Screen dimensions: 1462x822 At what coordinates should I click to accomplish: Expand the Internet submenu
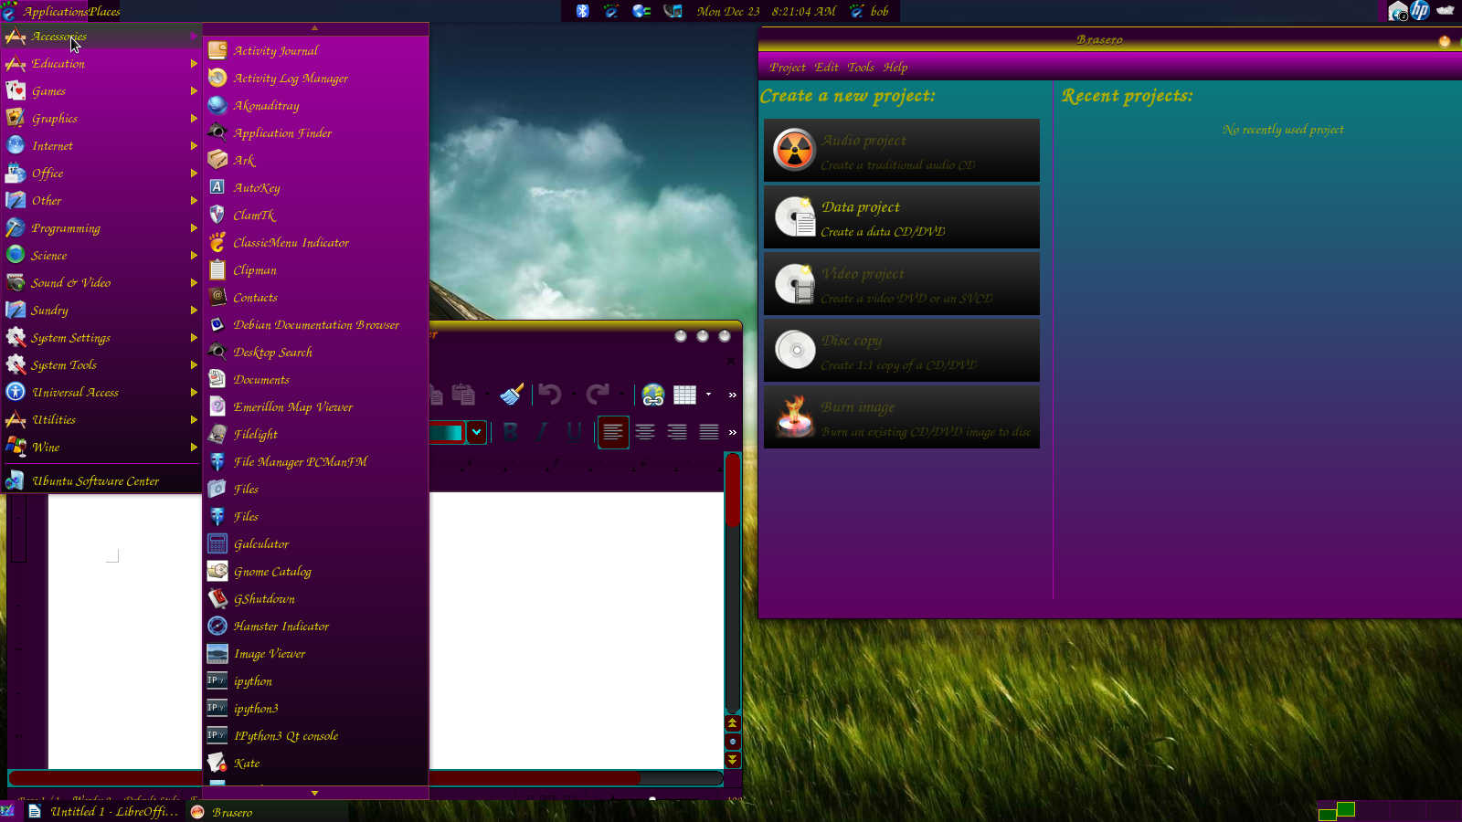(101, 145)
